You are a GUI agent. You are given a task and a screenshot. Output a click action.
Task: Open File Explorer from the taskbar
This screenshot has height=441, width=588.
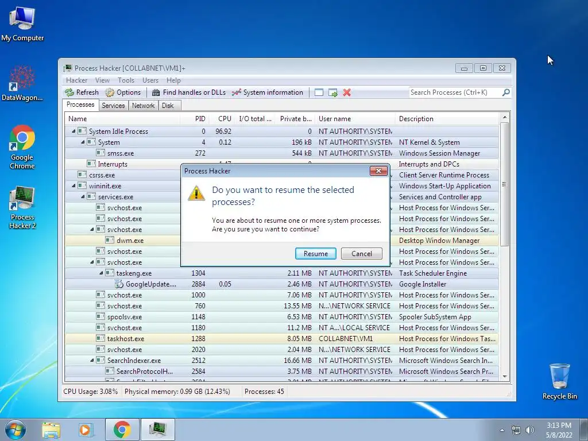(x=51, y=430)
